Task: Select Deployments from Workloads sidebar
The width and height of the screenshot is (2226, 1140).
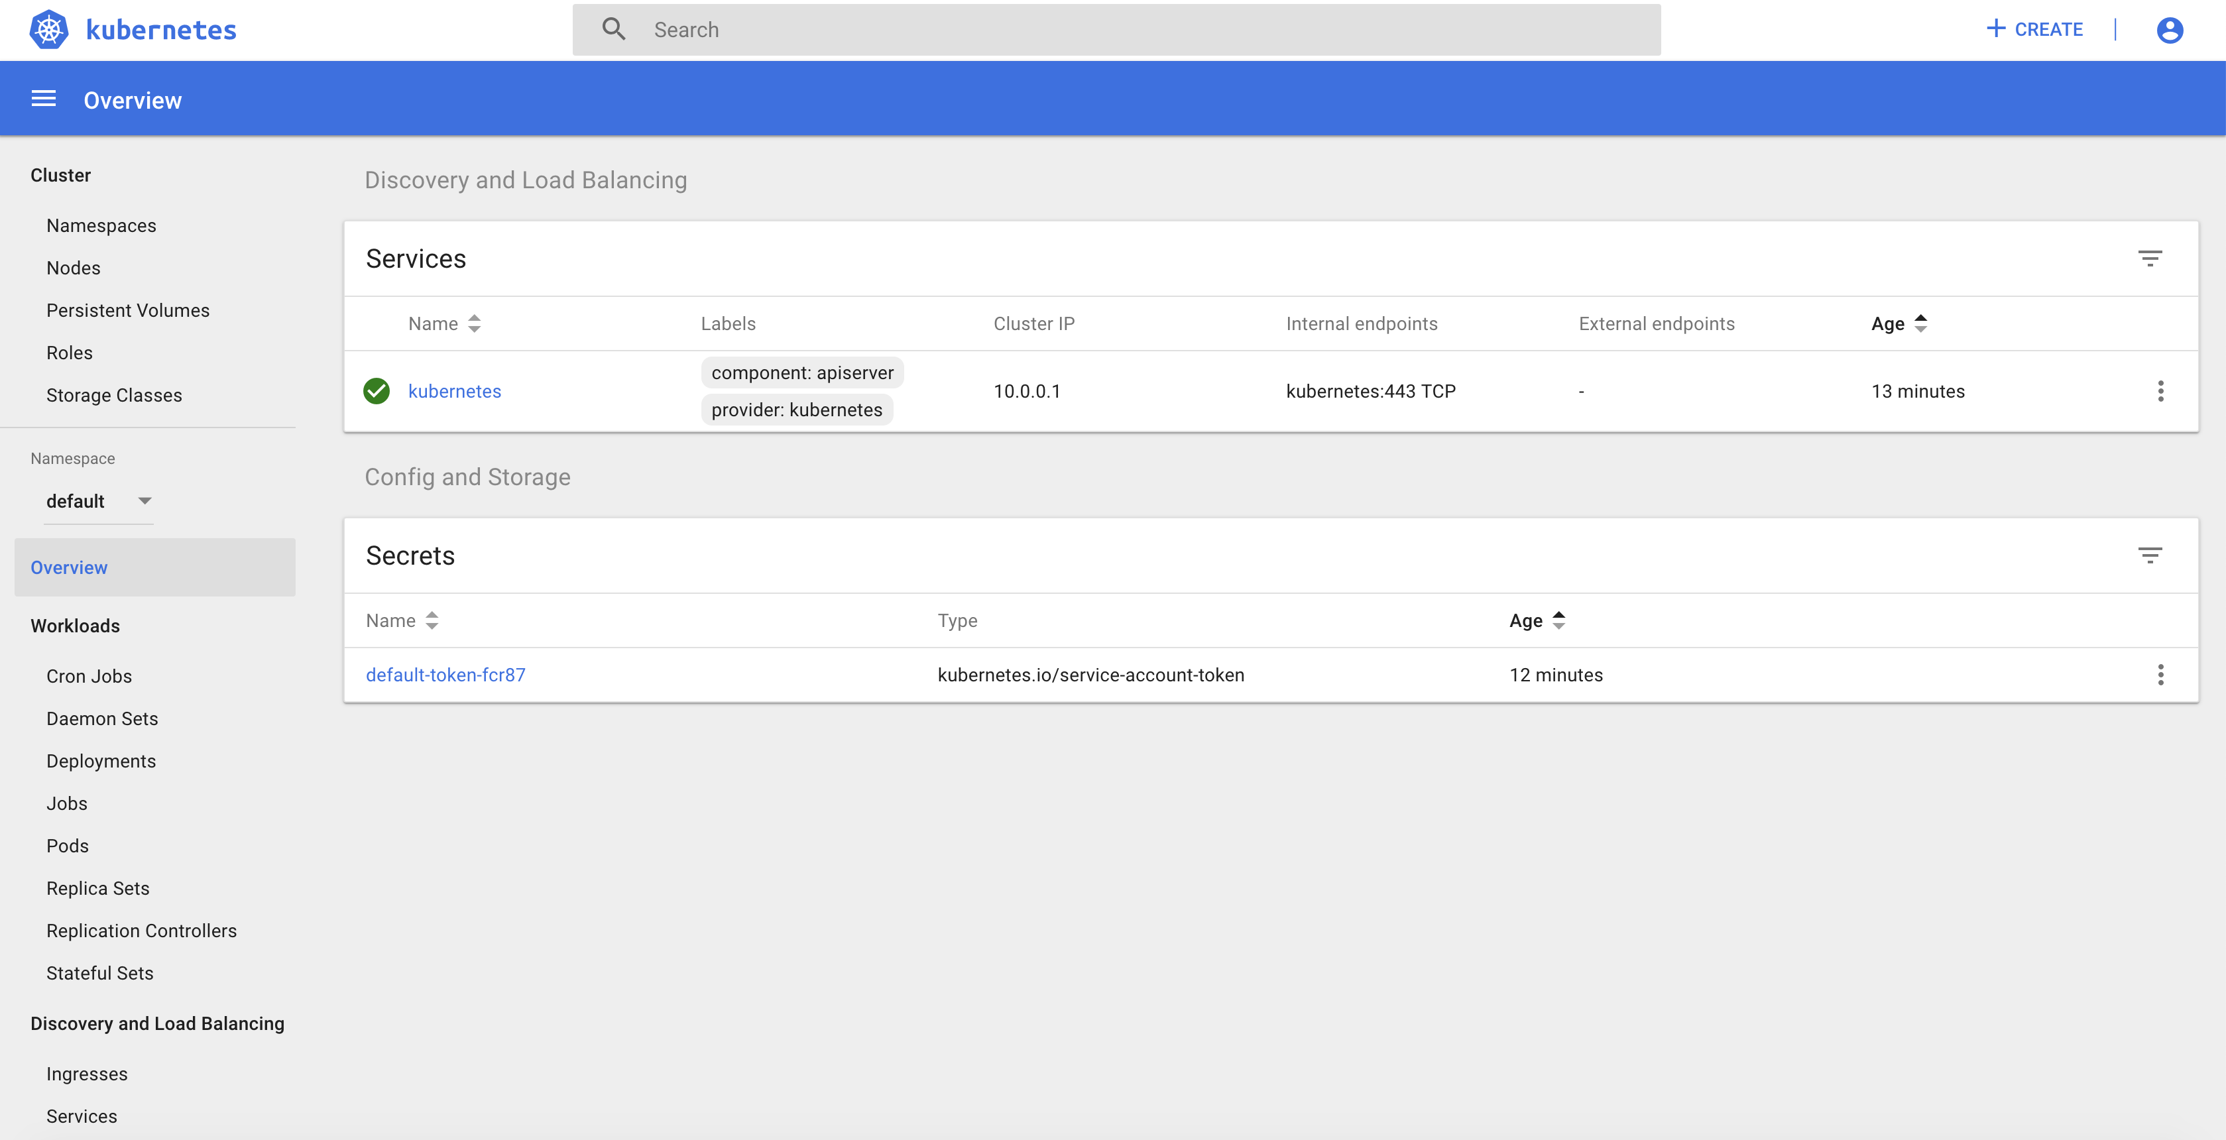Action: pos(100,760)
